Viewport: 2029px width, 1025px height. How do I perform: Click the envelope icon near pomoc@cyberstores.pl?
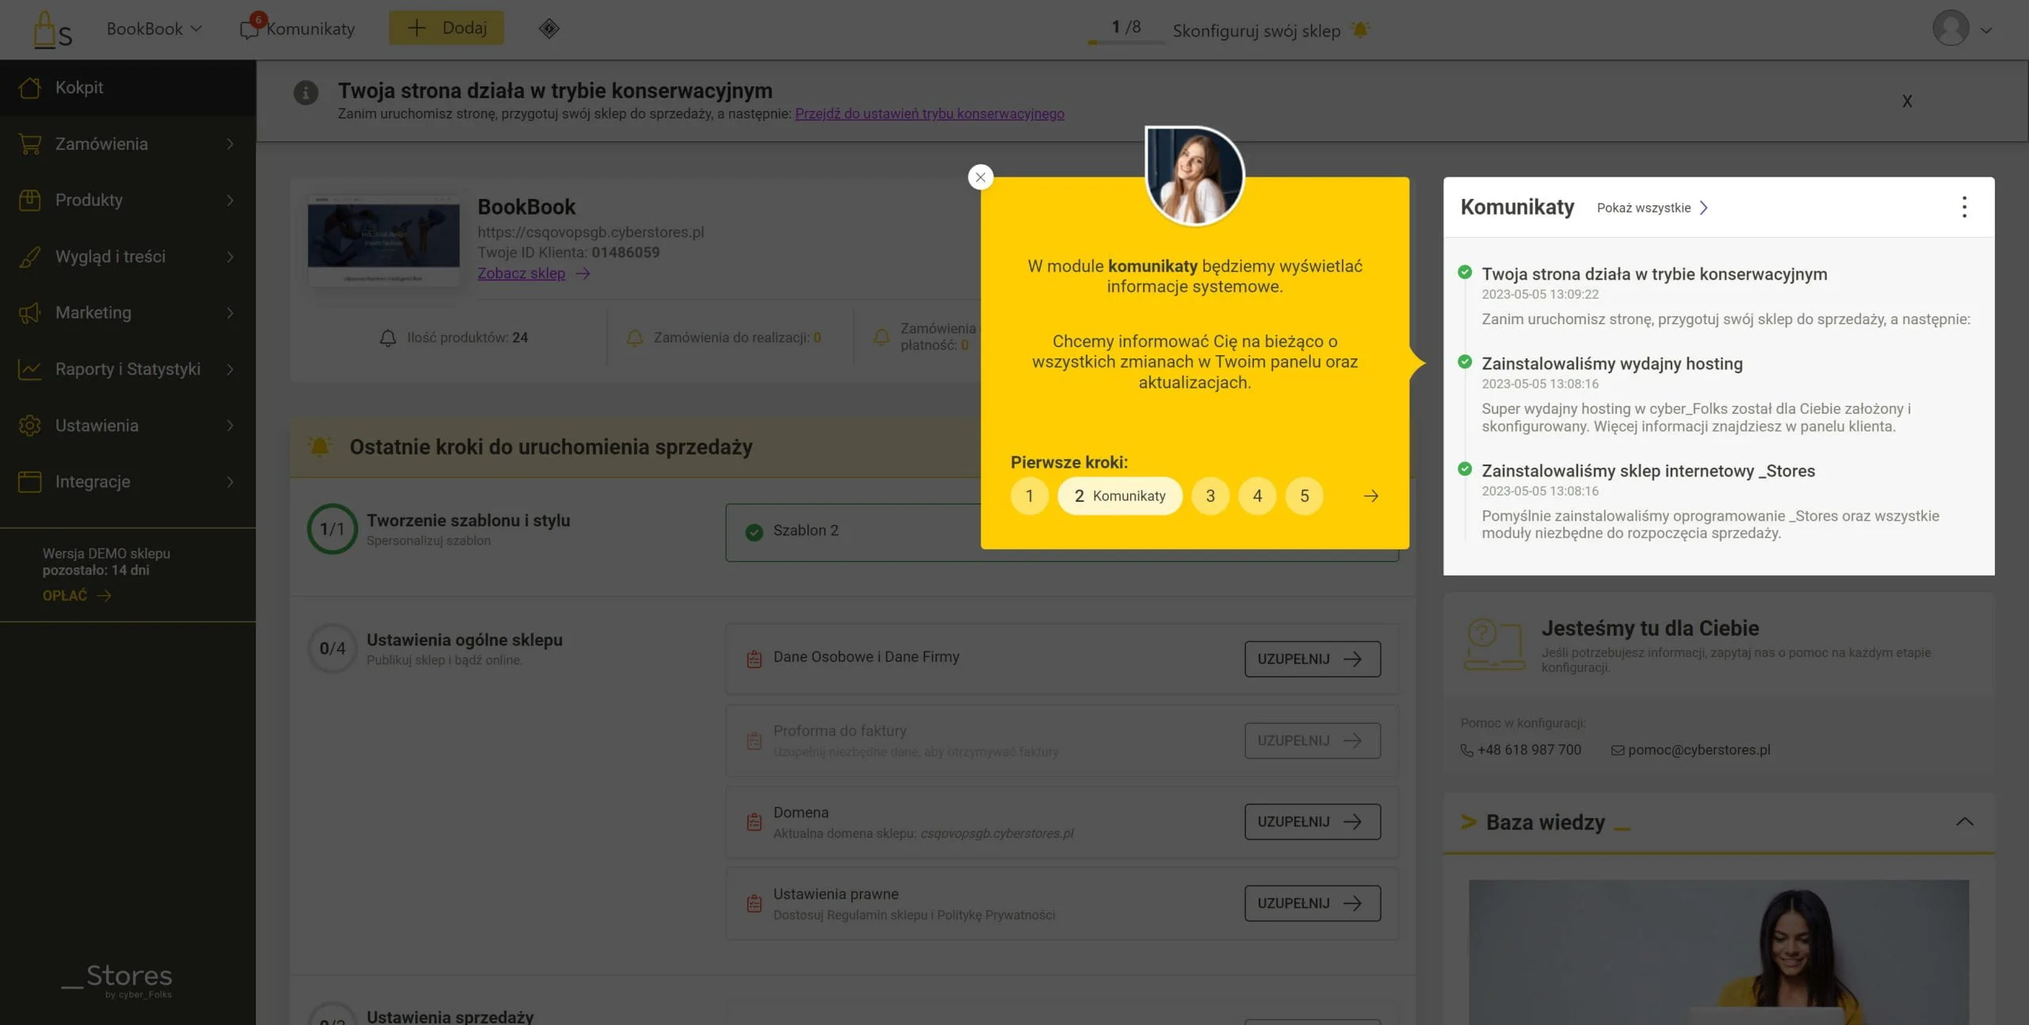1618,750
